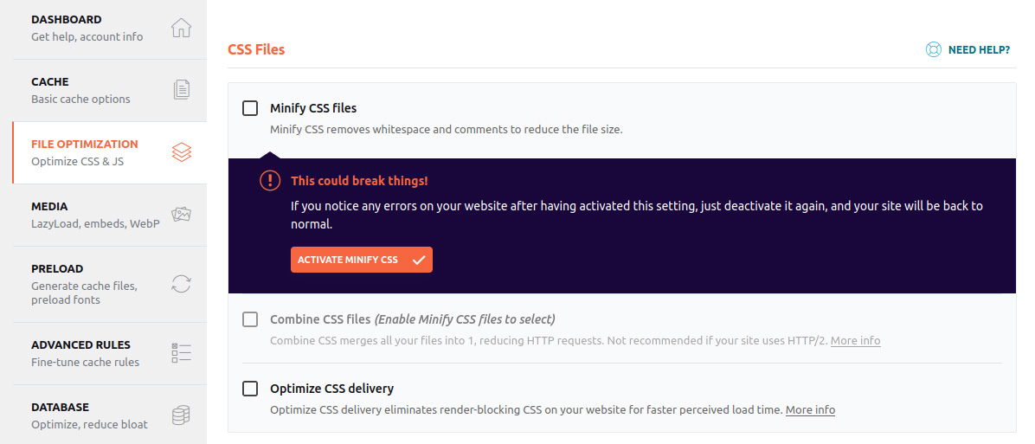The height and width of the screenshot is (444, 1035).
Task: Enable the Minify CSS files checkbox
Action: click(x=250, y=108)
